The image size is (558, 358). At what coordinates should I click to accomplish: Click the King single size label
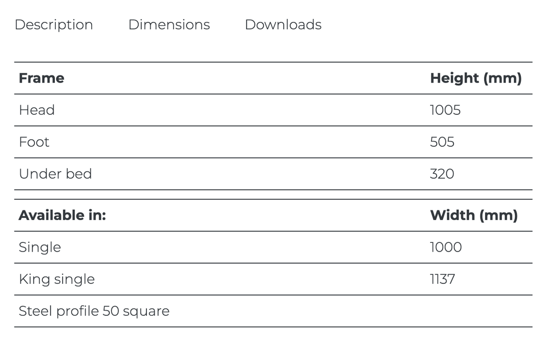tap(57, 279)
